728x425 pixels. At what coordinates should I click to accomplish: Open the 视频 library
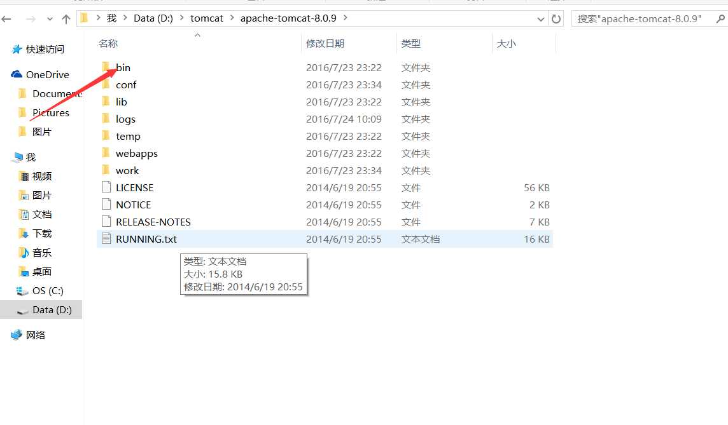[42, 176]
